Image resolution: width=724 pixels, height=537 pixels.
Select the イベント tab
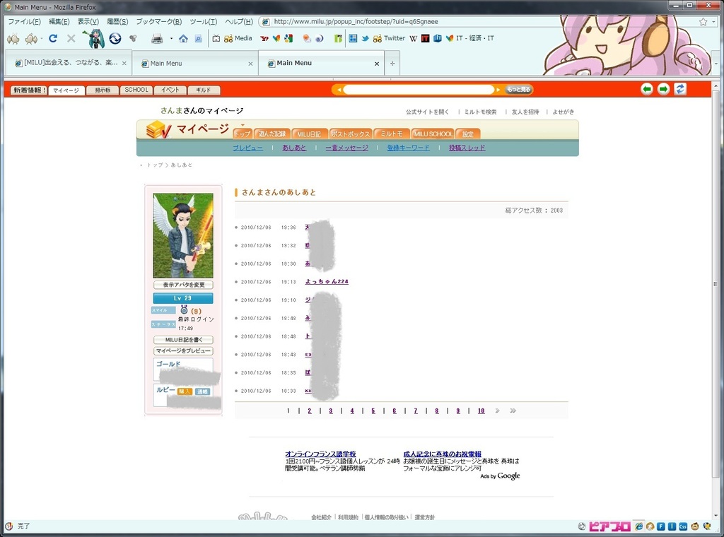tap(170, 90)
